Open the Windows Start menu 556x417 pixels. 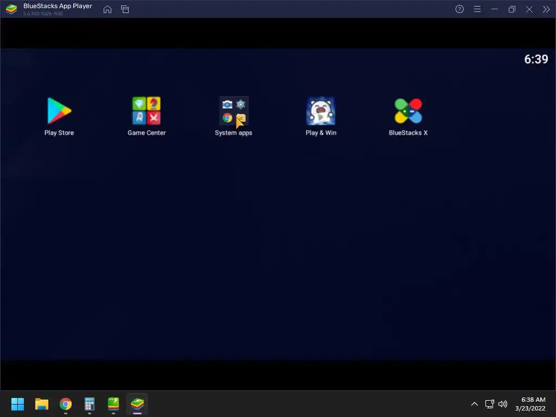tap(18, 404)
